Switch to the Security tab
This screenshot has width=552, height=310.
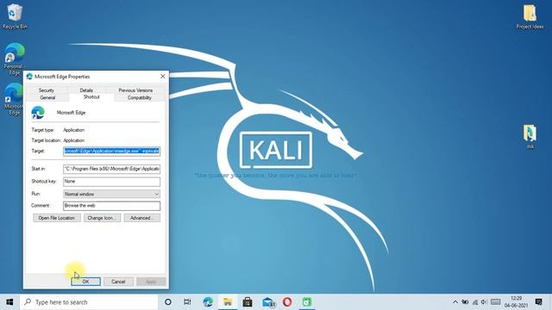[x=46, y=90]
